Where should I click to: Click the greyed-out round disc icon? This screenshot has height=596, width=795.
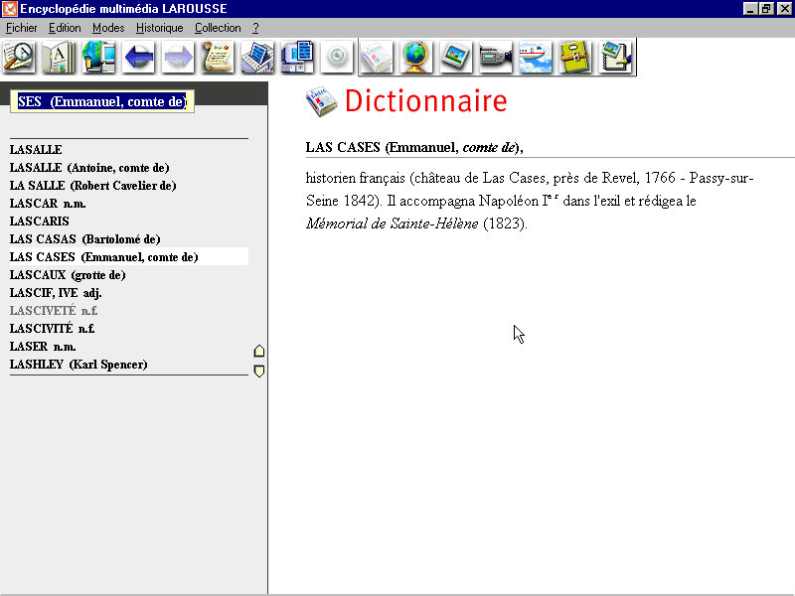pos(337,57)
